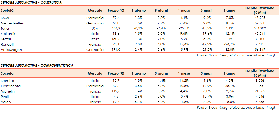Viewport: 279px width, 122px height.
Task: Click the Tesla row name
Action: [5, 28]
